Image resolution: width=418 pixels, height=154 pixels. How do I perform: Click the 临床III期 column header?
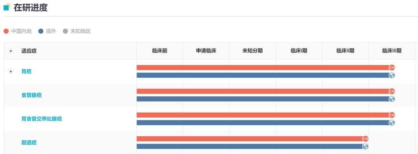392,51
